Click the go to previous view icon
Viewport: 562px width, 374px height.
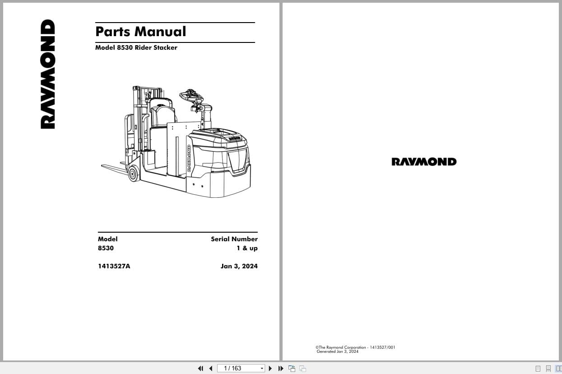pyautogui.click(x=292, y=369)
